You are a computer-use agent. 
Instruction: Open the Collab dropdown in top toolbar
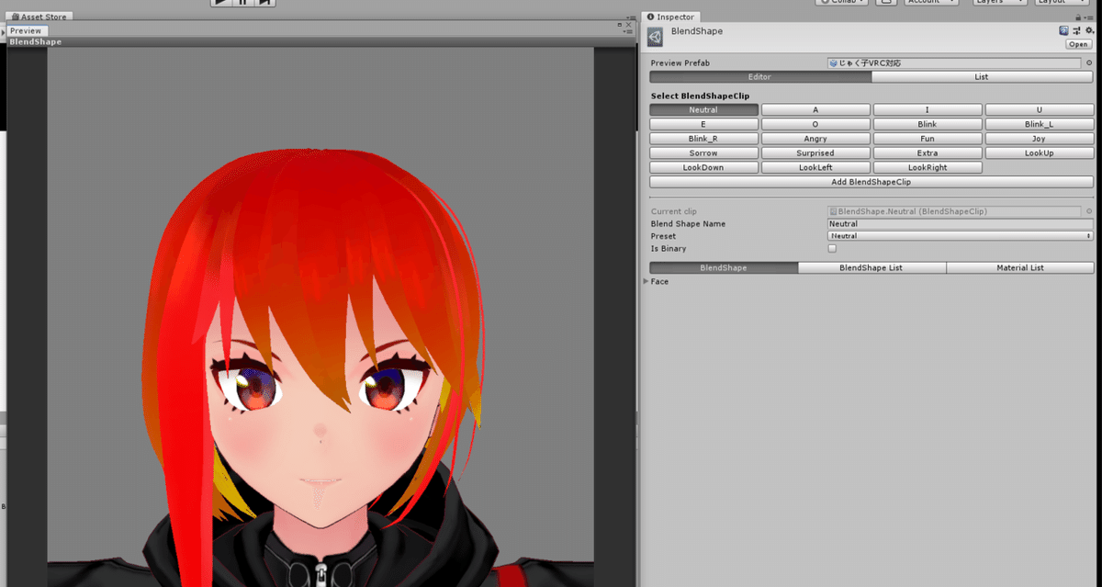pyautogui.click(x=840, y=3)
